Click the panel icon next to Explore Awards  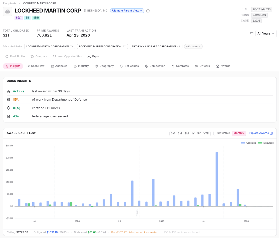tap(271, 133)
